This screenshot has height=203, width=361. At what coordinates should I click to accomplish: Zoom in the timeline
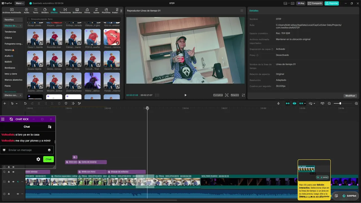coord(356,103)
